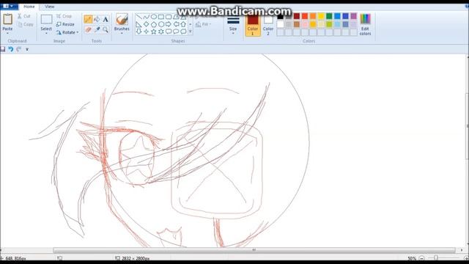Image resolution: width=469 pixels, height=264 pixels.
Task: Select the Text tool
Action: point(106,20)
